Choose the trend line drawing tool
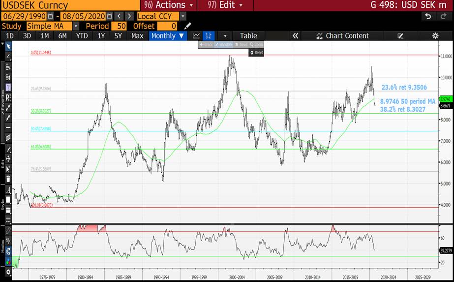The height and width of the screenshot is (282, 454). pyautogui.click(x=8, y=57)
